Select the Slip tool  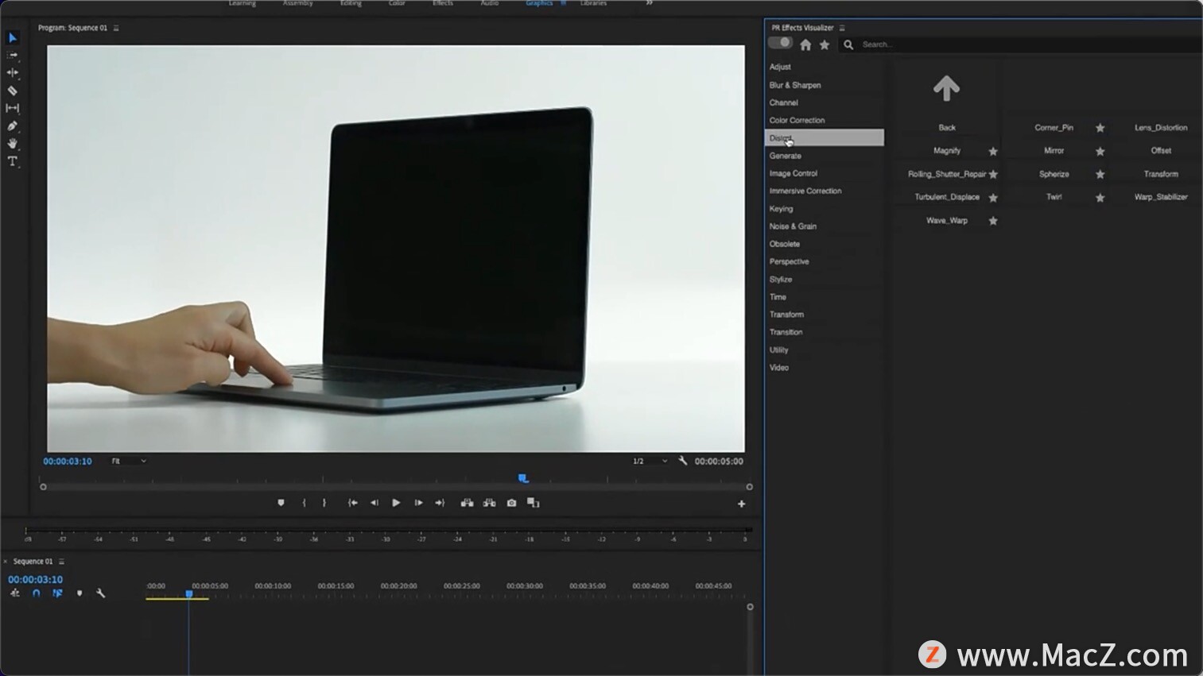coord(13,108)
